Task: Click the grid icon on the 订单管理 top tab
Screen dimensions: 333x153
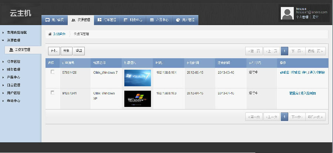Action: coord(100,20)
